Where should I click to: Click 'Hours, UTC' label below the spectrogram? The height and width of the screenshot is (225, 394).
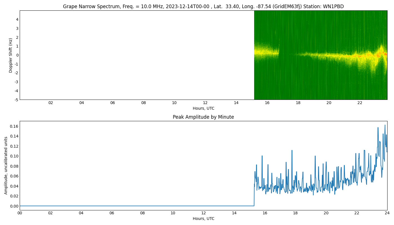[x=203, y=108]
